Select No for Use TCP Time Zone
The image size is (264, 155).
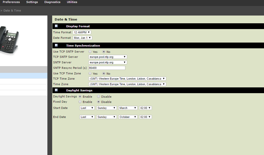pos(104,73)
